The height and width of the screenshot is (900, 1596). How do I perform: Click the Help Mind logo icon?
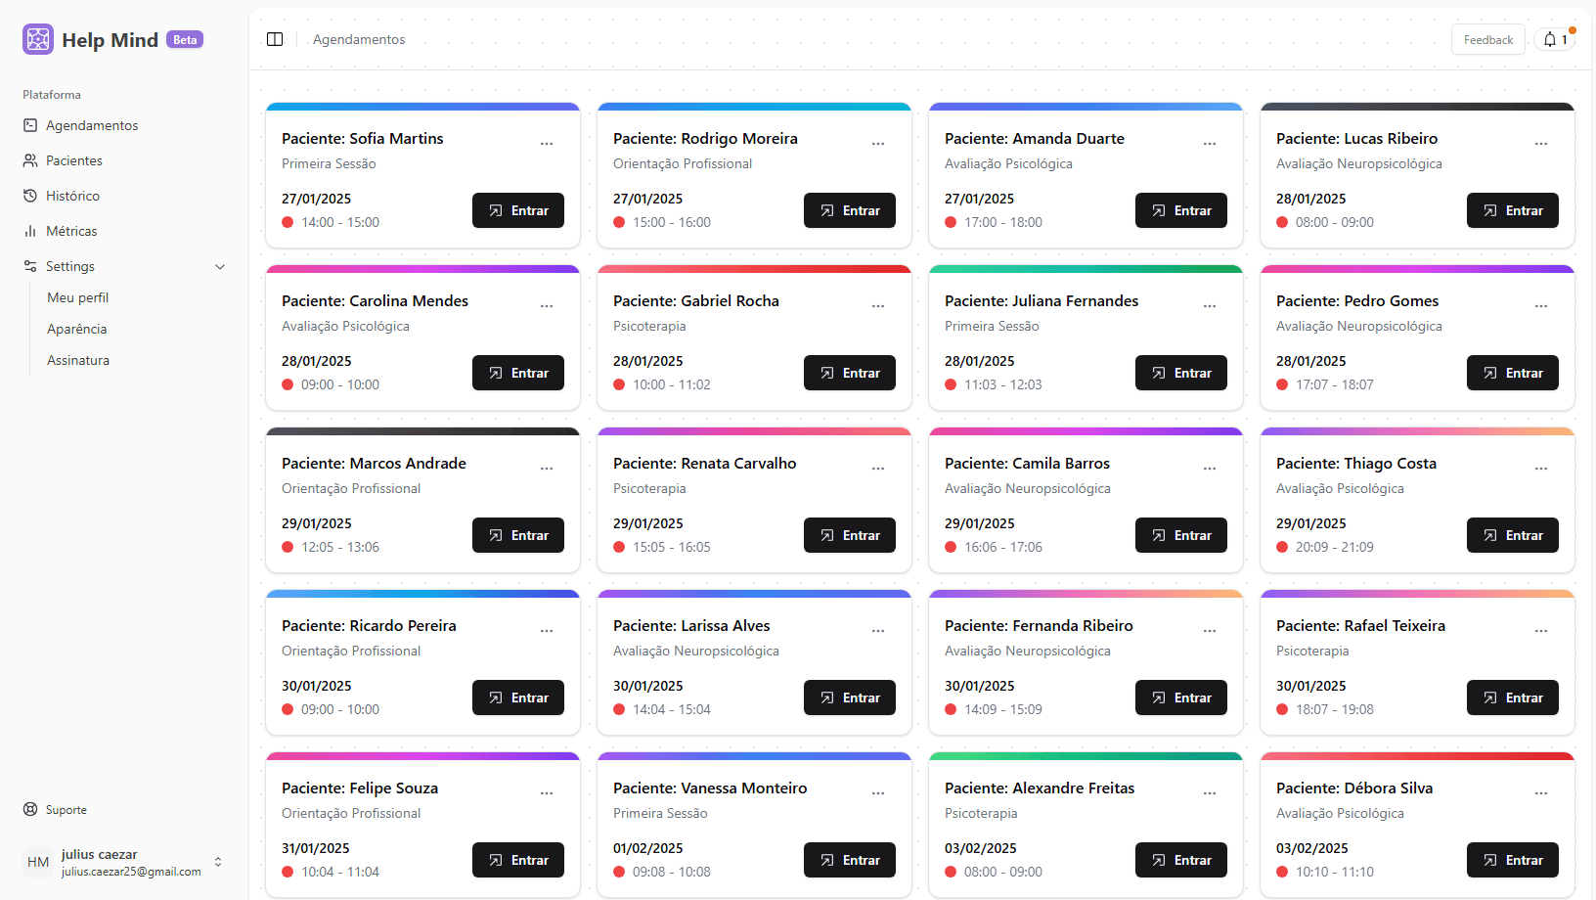[x=37, y=39]
